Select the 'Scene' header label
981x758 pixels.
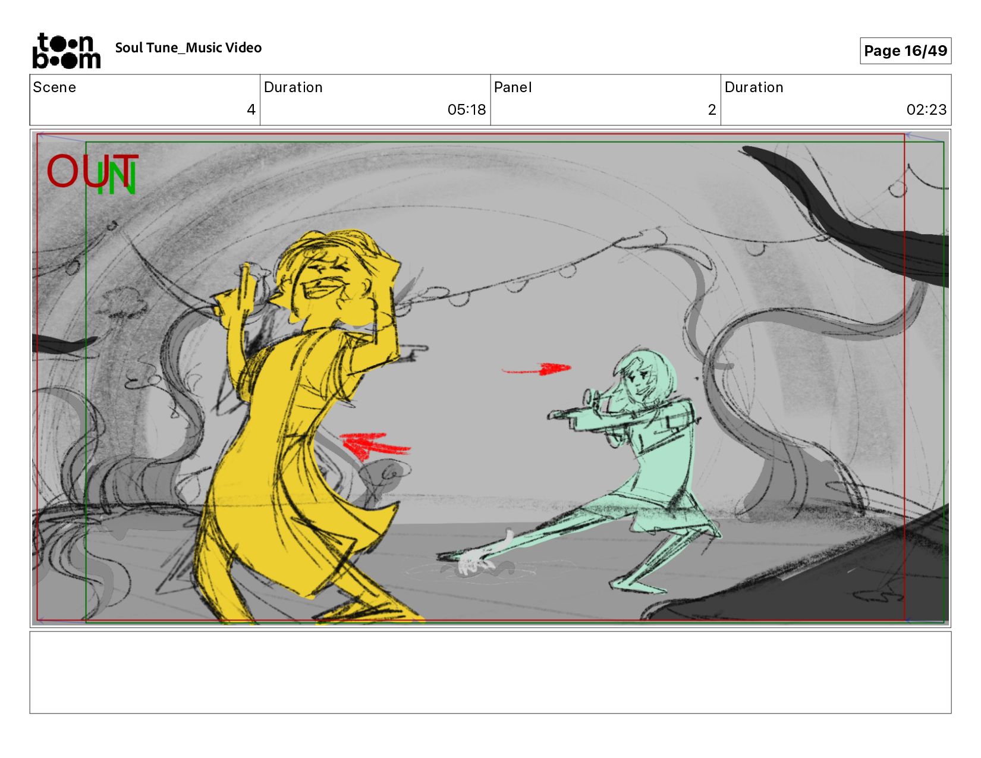coord(55,87)
